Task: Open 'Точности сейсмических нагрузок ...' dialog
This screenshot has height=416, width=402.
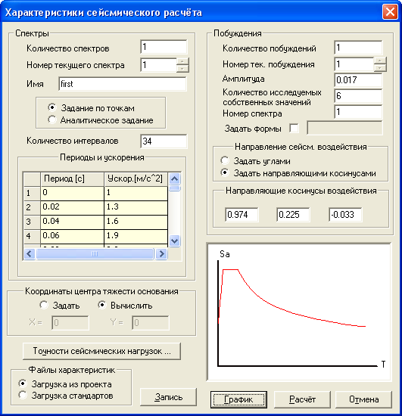Action: click(101, 351)
